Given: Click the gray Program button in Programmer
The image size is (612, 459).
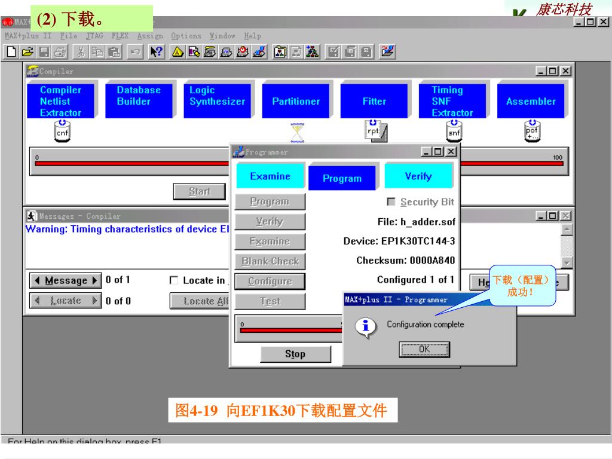Looking at the screenshot, I should pyautogui.click(x=270, y=201).
